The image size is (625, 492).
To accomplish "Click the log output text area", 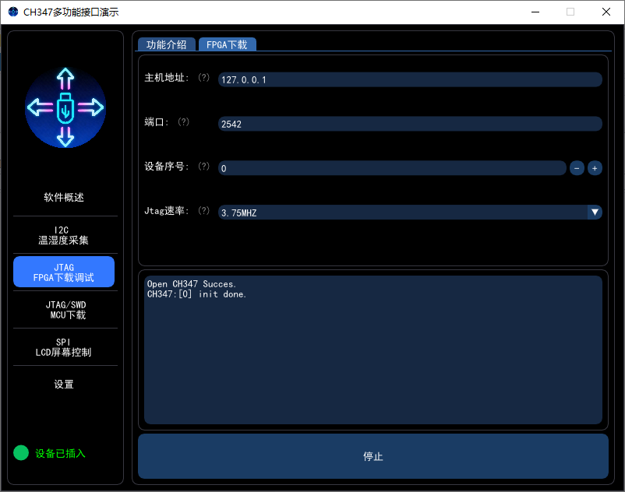I will pyautogui.click(x=373, y=350).
